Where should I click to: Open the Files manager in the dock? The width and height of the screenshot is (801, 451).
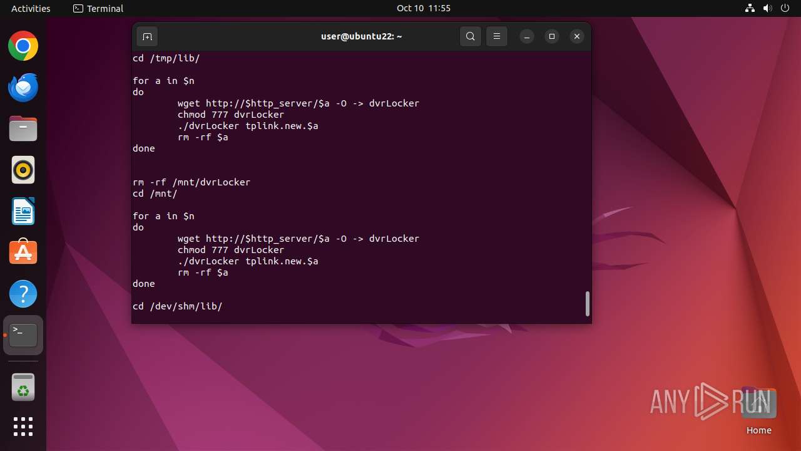(23, 129)
